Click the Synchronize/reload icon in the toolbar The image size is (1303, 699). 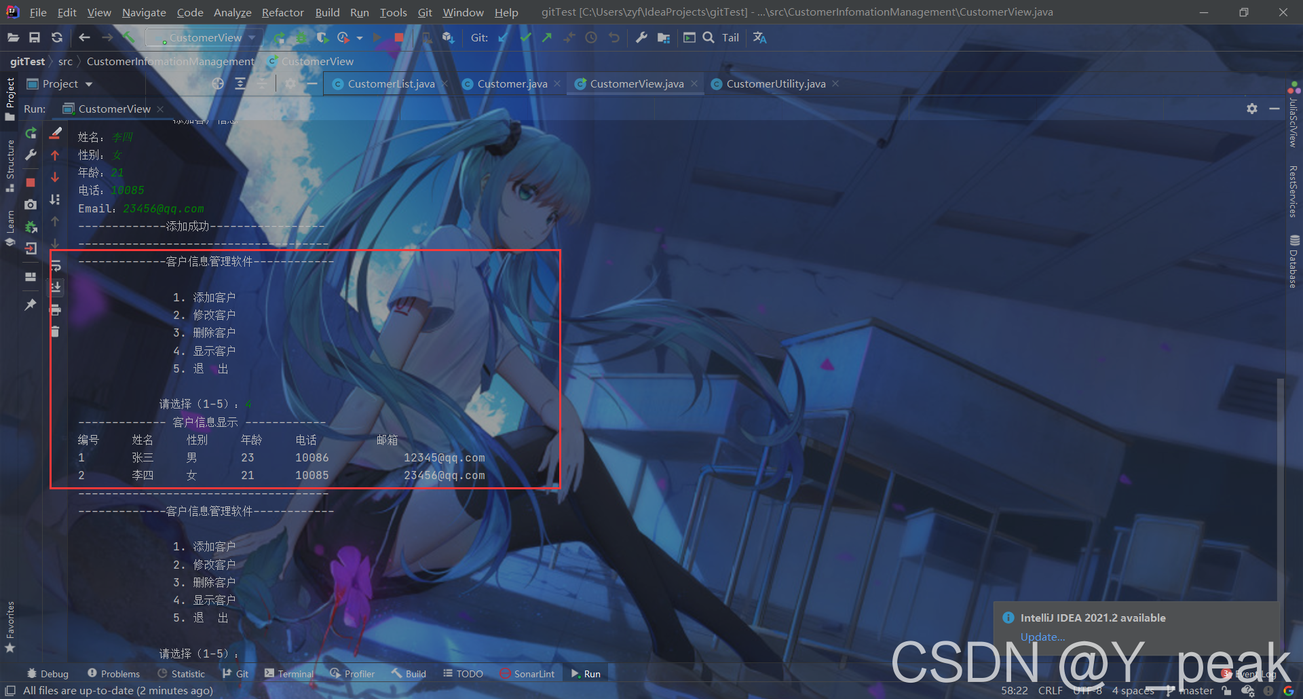(57, 37)
